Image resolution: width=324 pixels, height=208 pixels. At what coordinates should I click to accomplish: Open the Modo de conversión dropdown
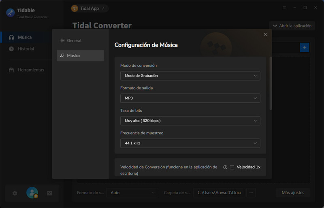[190, 76]
